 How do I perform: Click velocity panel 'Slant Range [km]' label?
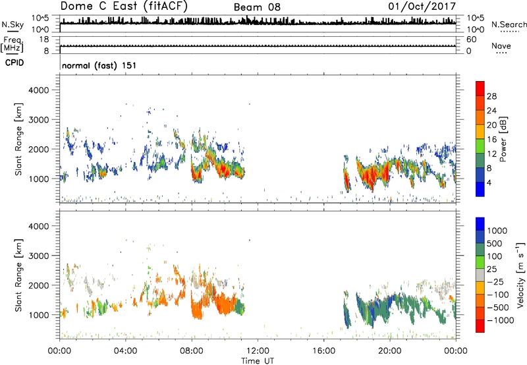tap(18, 275)
